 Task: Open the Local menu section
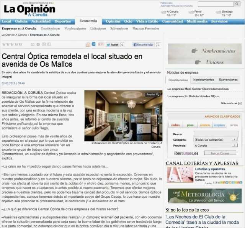click(x=7, y=21)
